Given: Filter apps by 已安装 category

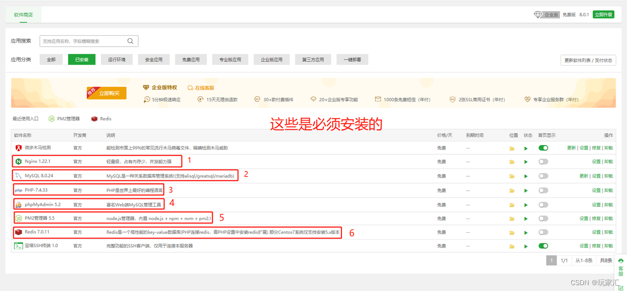Looking at the screenshot, I should tap(82, 60).
